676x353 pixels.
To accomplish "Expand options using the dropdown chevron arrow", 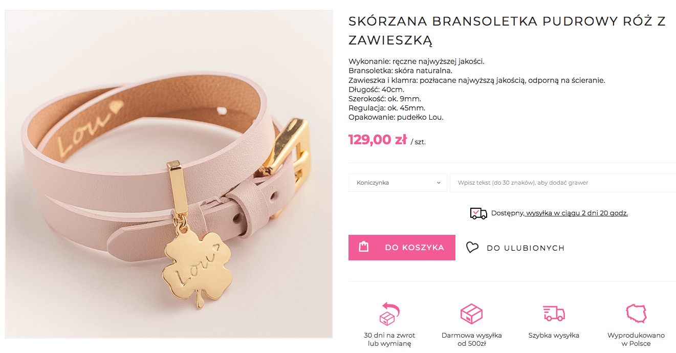I will [439, 183].
